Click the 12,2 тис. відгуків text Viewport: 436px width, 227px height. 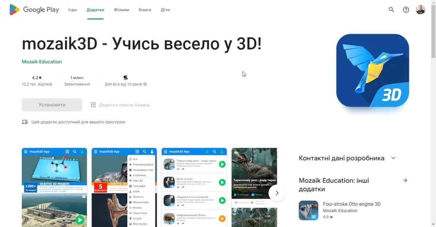[37, 84]
